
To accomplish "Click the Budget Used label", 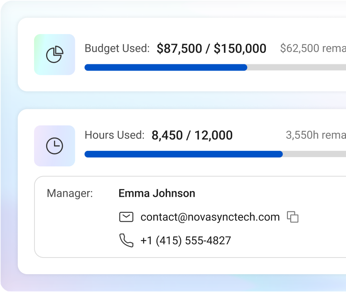I will (x=117, y=48).
